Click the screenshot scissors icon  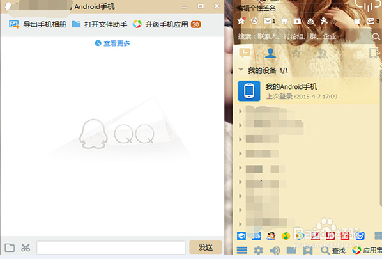[x=26, y=247]
